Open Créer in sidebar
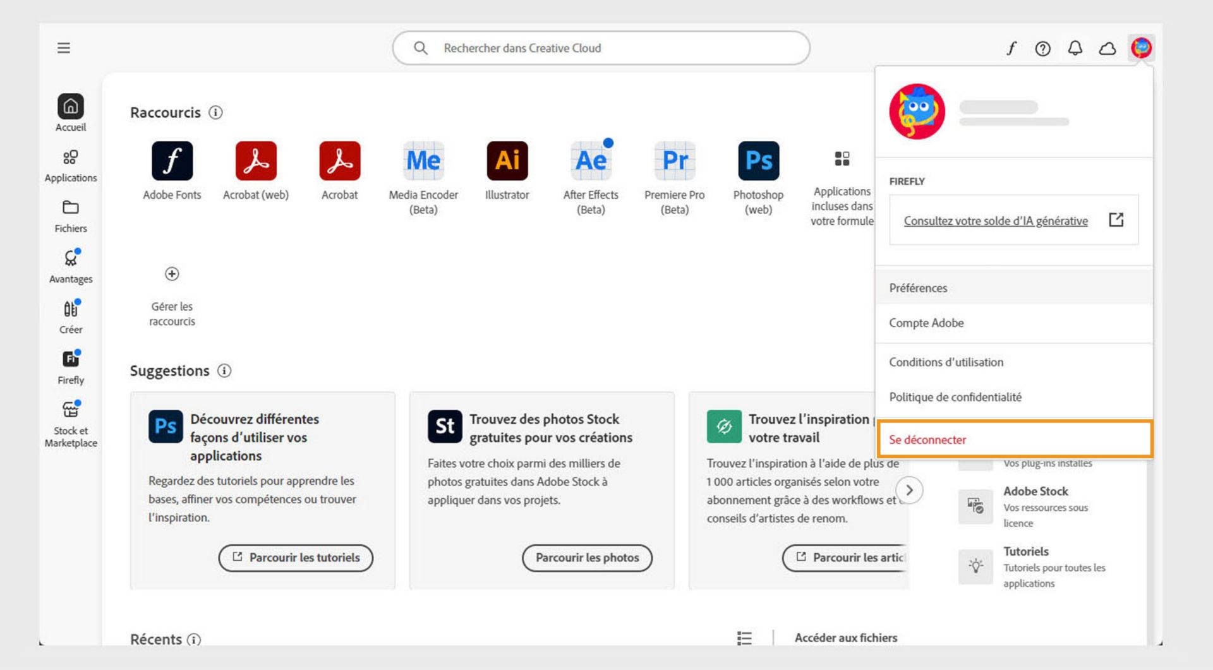Viewport: 1213px width, 670px height. pyautogui.click(x=71, y=317)
